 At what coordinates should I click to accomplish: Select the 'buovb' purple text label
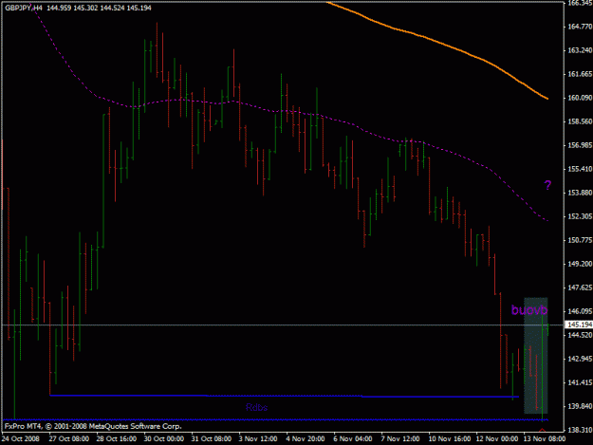coord(529,310)
